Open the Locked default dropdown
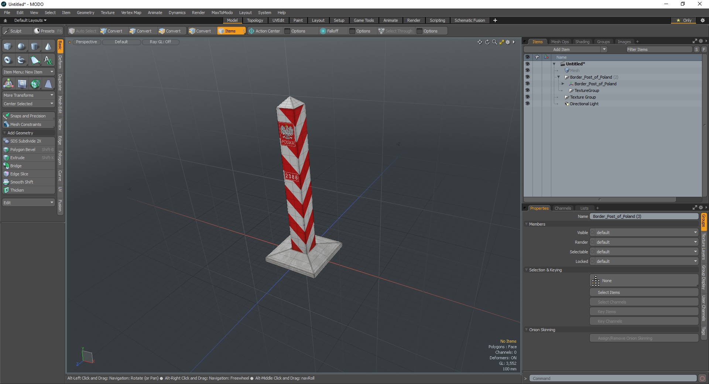The width and height of the screenshot is (709, 384). click(644, 261)
